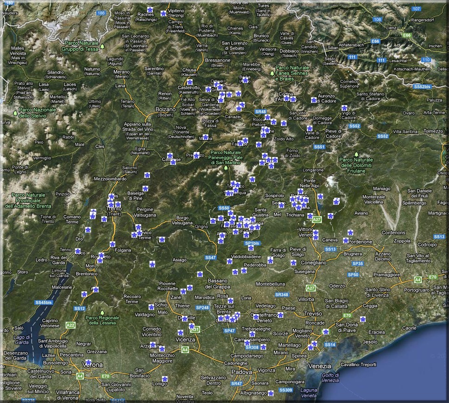This screenshot has width=449, height=403.
Task: Click the Venezia city label
Action: tap(319, 366)
